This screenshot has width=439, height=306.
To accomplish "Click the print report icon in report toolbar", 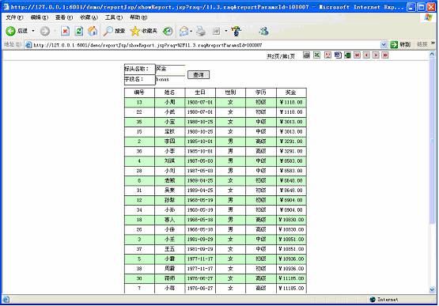I will pos(307,55).
